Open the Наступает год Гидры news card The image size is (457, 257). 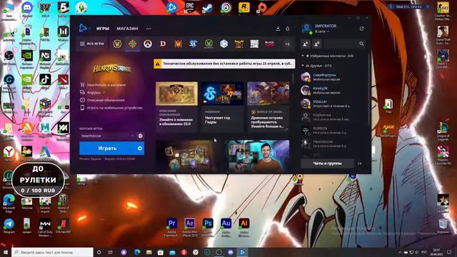pyautogui.click(x=222, y=107)
